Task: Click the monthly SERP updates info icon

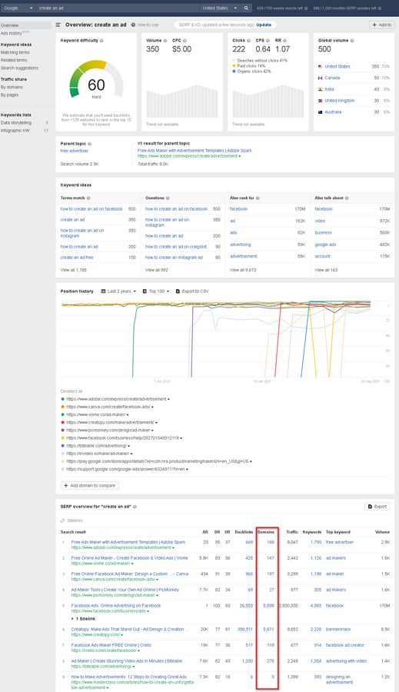Action: 380,8
